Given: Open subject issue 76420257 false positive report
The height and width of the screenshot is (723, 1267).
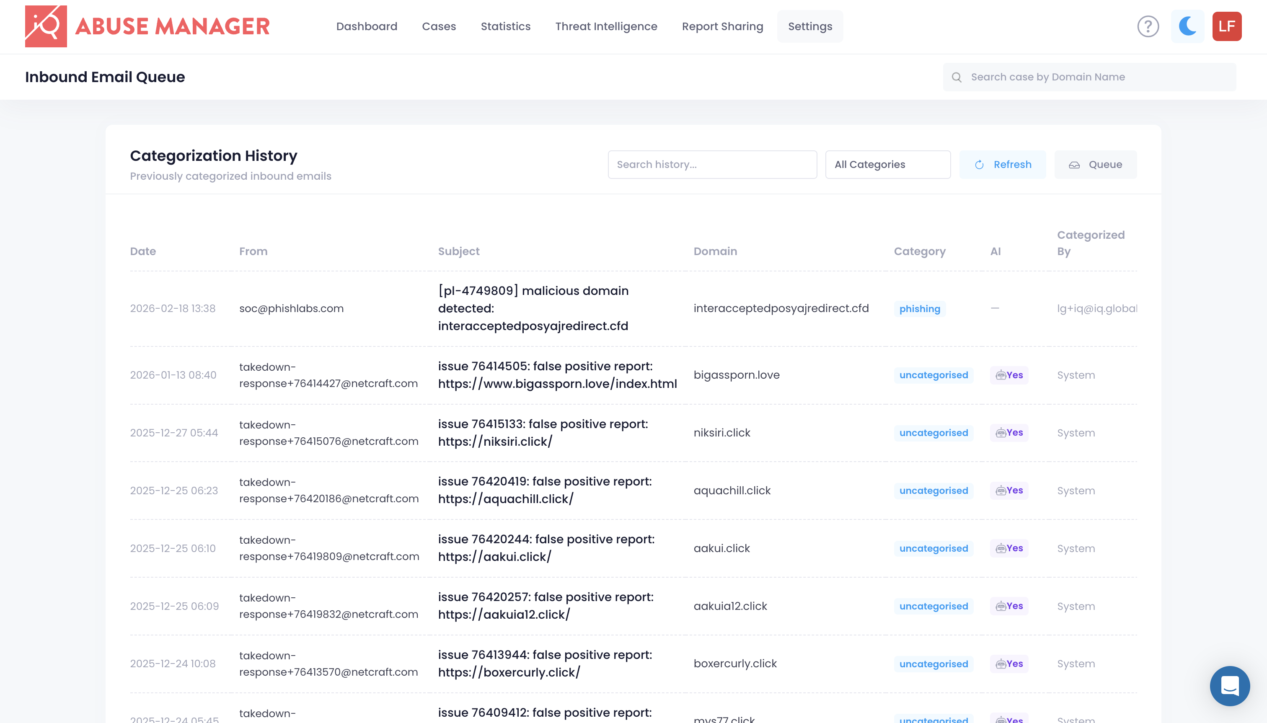Looking at the screenshot, I should (546, 606).
